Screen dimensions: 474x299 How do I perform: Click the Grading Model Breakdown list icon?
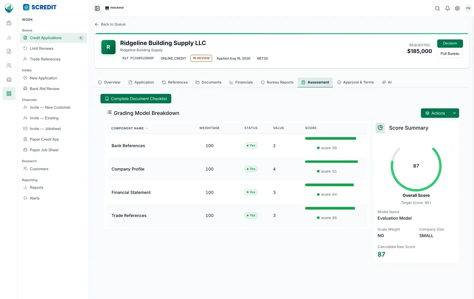109,112
